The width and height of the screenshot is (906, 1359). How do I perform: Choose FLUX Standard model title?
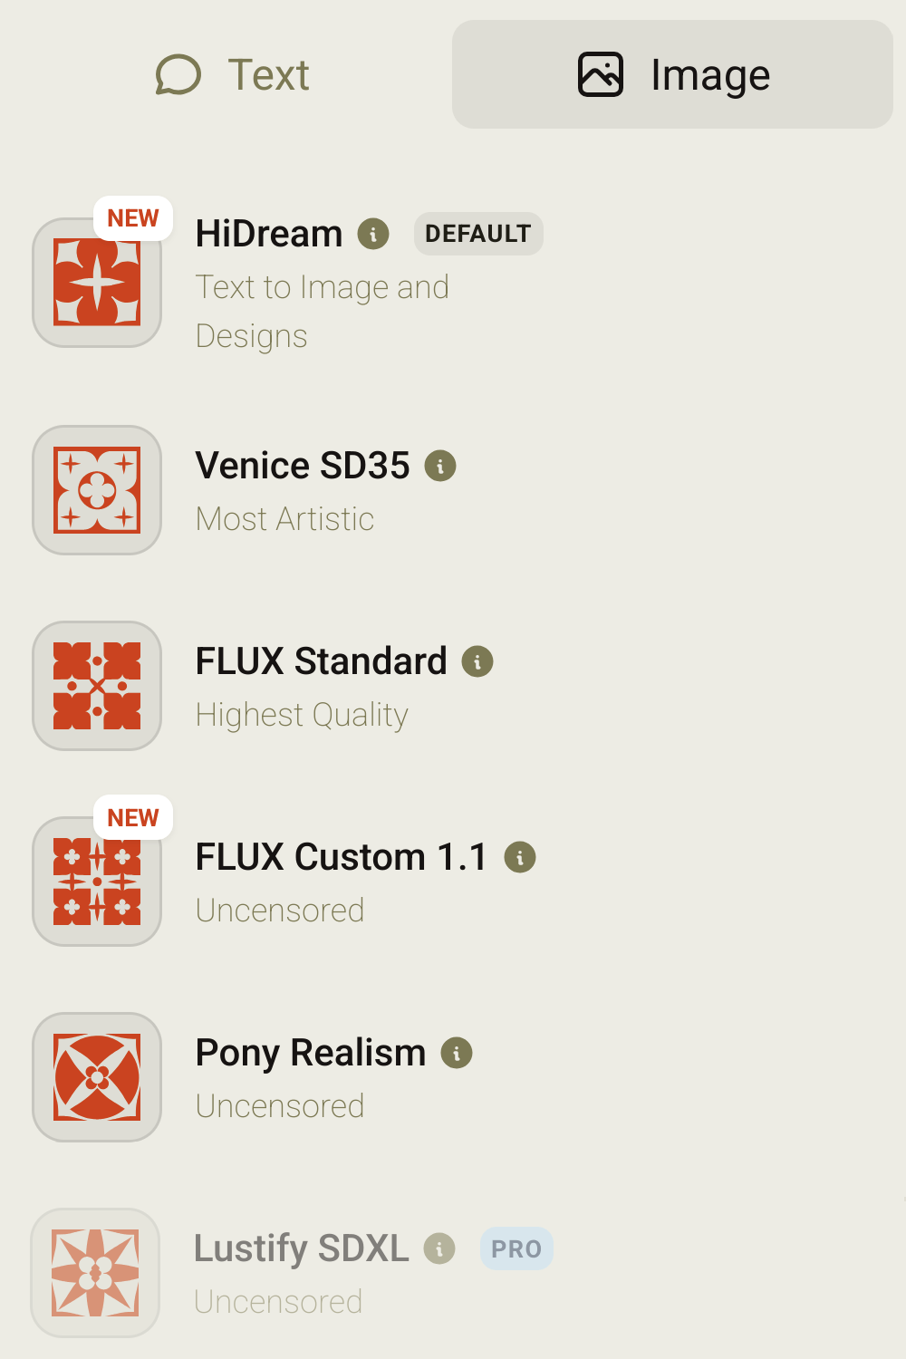[321, 661]
